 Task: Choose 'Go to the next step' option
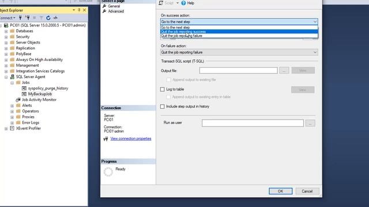[239, 28]
